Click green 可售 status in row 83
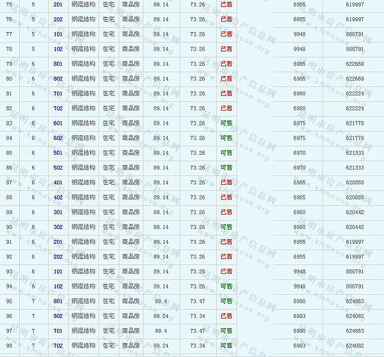 coord(226,123)
